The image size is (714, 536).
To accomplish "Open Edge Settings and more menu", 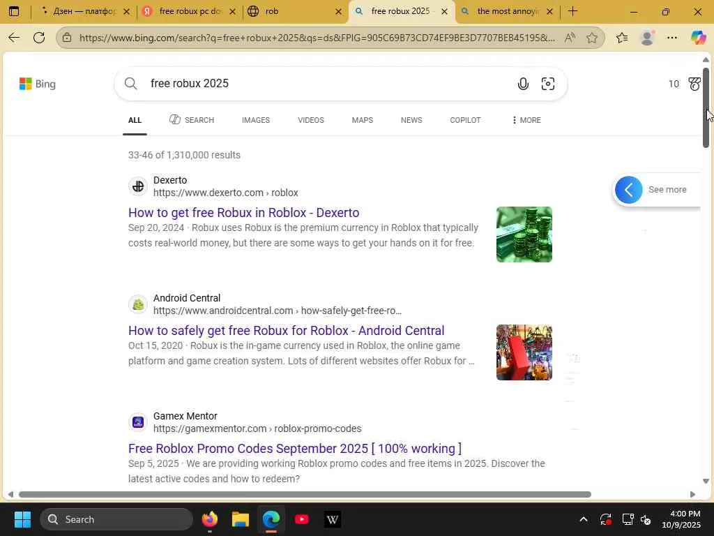I will pyautogui.click(x=672, y=38).
